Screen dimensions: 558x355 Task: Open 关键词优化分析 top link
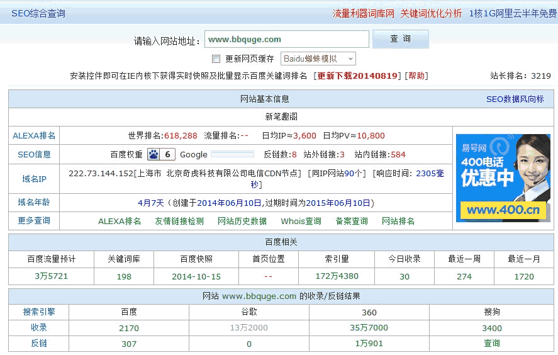431,13
